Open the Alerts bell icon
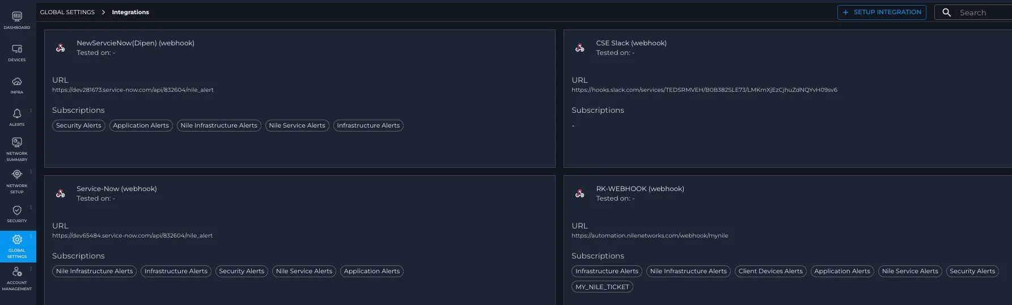1012x305 pixels. point(17,113)
